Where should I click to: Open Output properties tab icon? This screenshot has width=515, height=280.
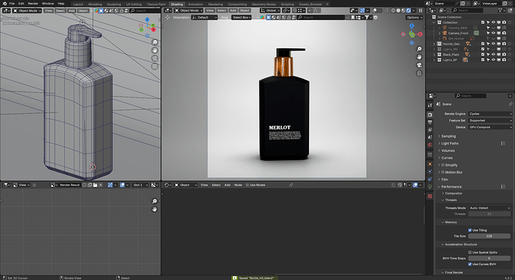point(430,122)
